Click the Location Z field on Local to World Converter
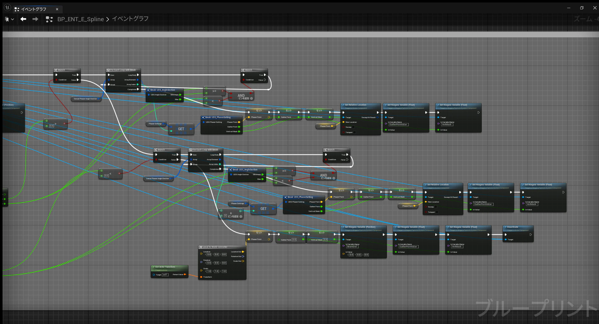Image resolution: width=599 pixels, height=324 pixels. (x=224, y=255)
